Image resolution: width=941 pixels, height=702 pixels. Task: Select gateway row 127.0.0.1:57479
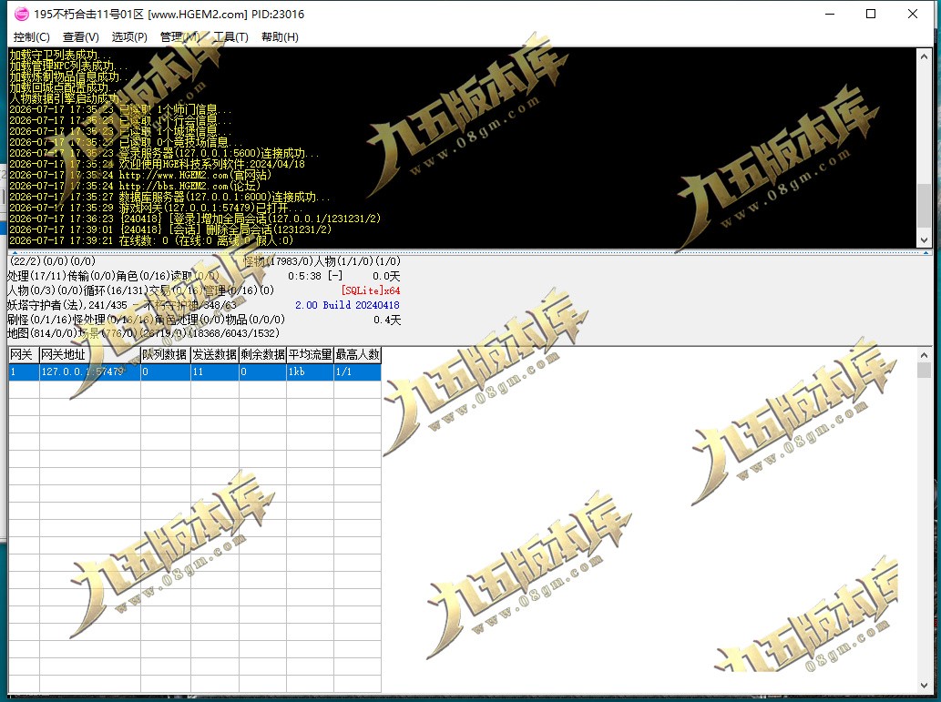[x=195, y=372]
